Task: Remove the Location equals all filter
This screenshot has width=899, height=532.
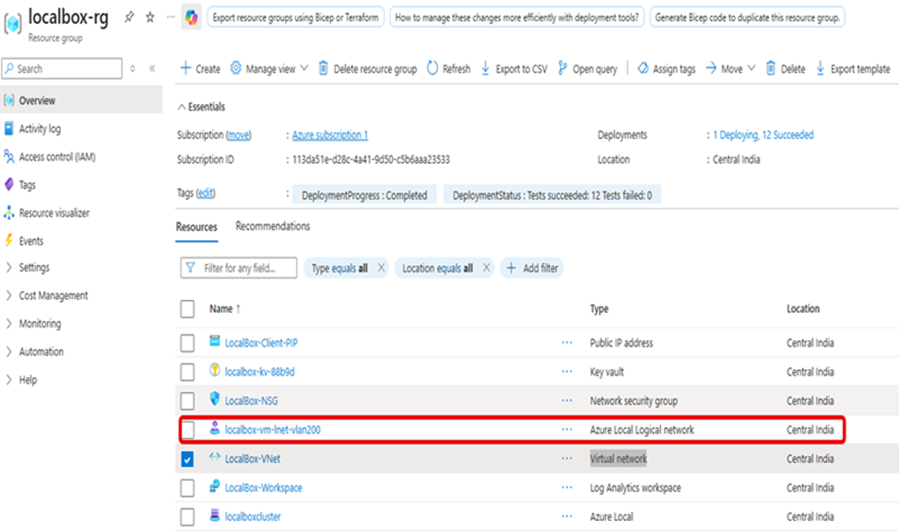Action: 486,268
